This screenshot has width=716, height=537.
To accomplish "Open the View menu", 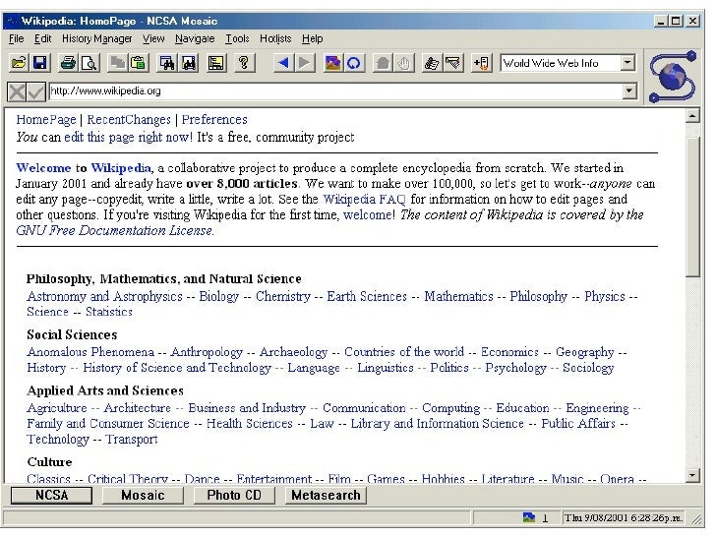I will point(153,38).
